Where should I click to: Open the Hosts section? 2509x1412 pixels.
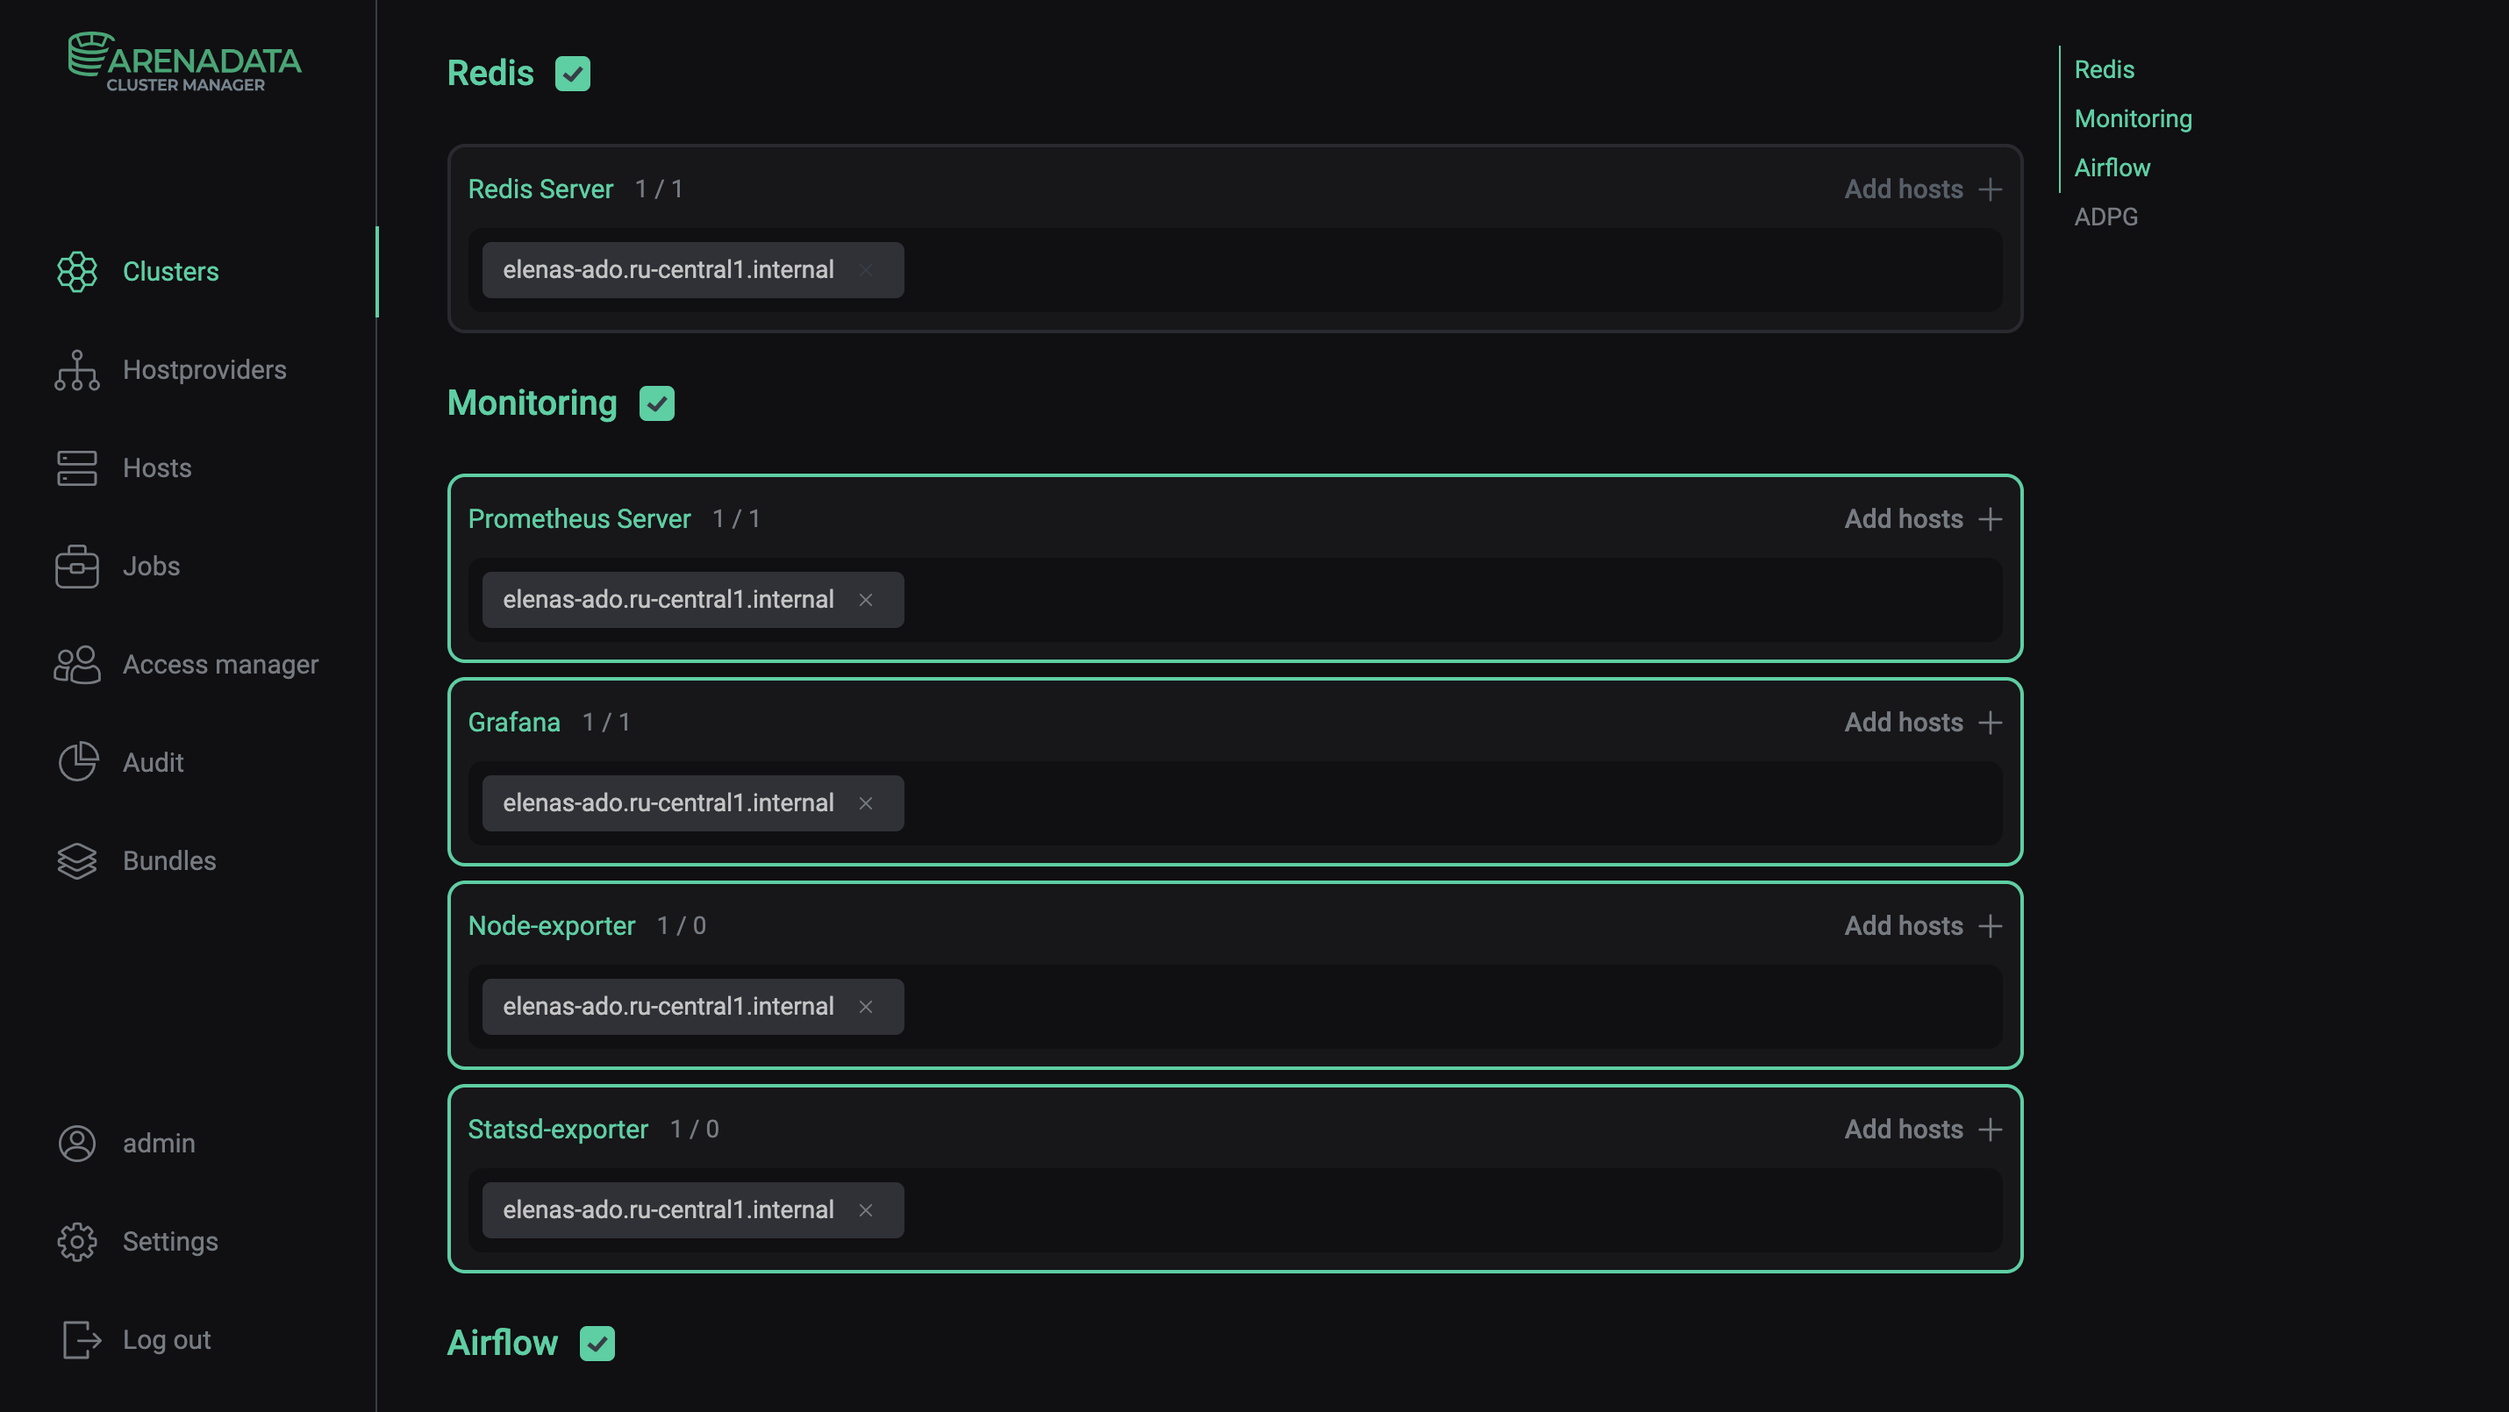(x=157, y=467)
